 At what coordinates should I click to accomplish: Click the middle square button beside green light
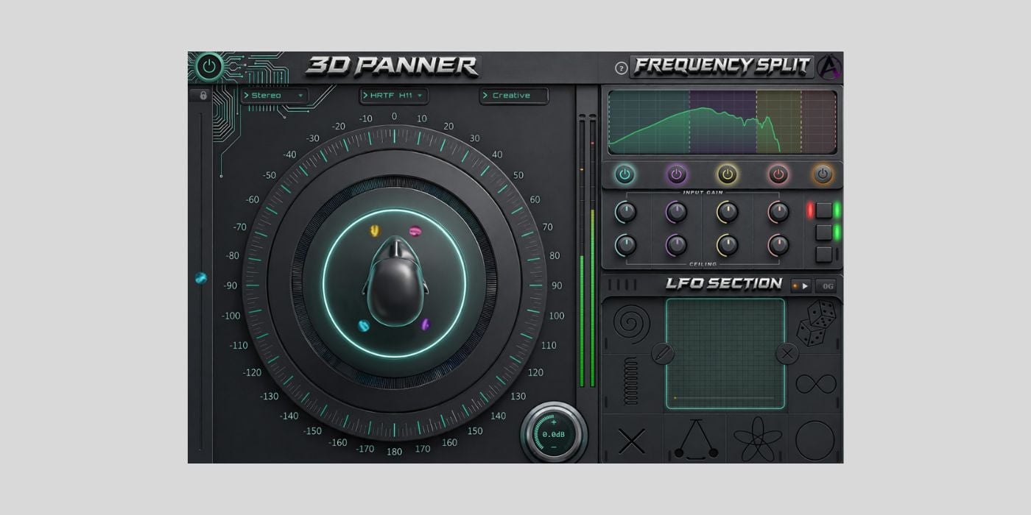[824, 232]
